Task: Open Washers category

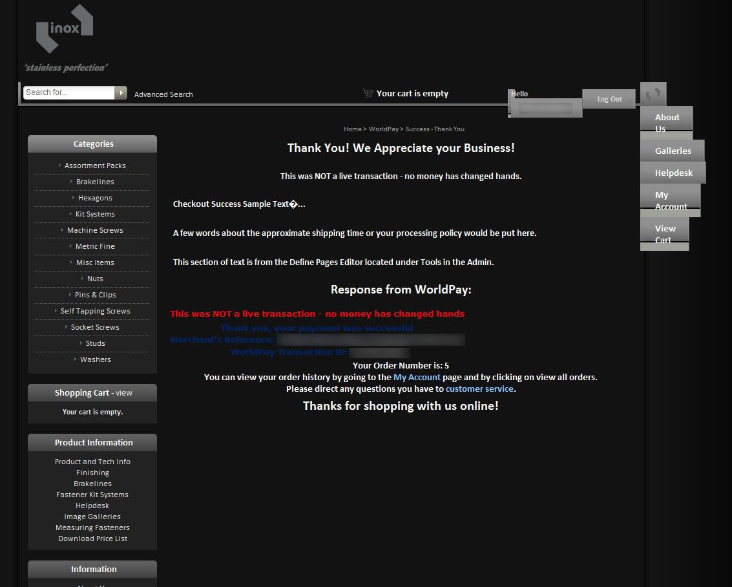Action: [95, 359]
